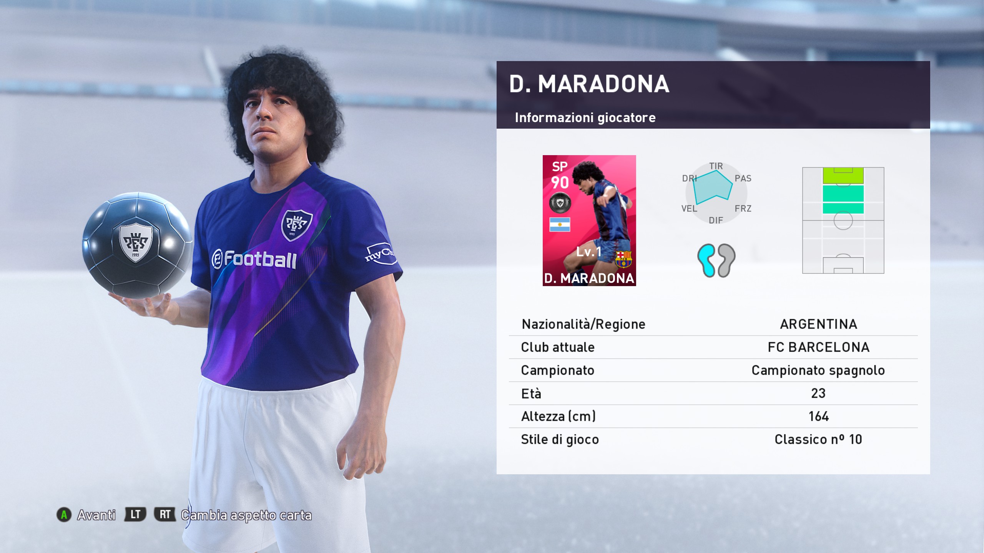Click the stats radar chart
The image size is (984, 553).
pyautogui.click(x=716, y=193)
